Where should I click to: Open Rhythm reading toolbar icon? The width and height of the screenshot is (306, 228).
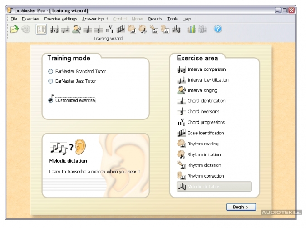coord(132,29)
